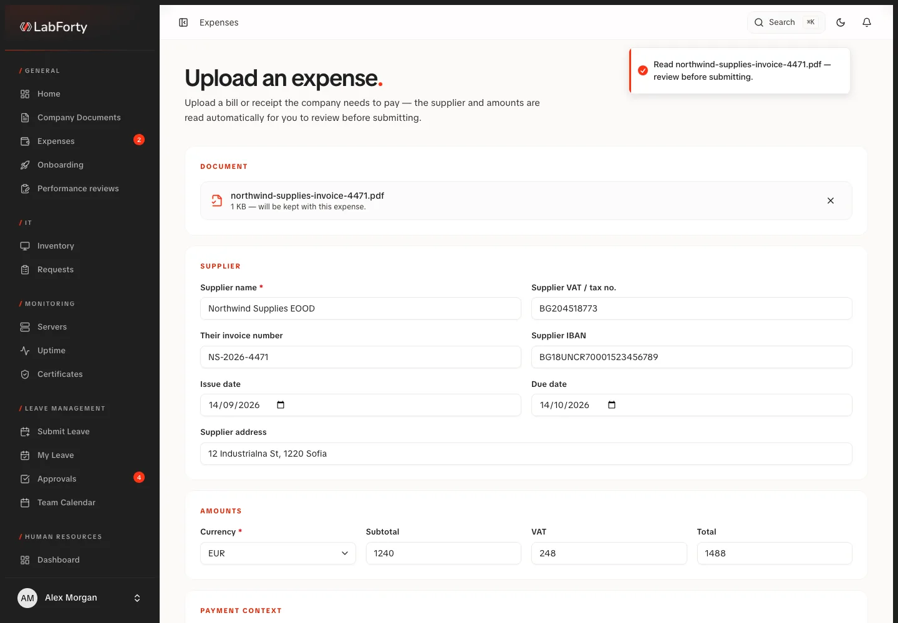Image resolution: width=898 pixels, height=623 pixels.
Task: Click the PDF file icon in Document
Action: click(217, 201)
